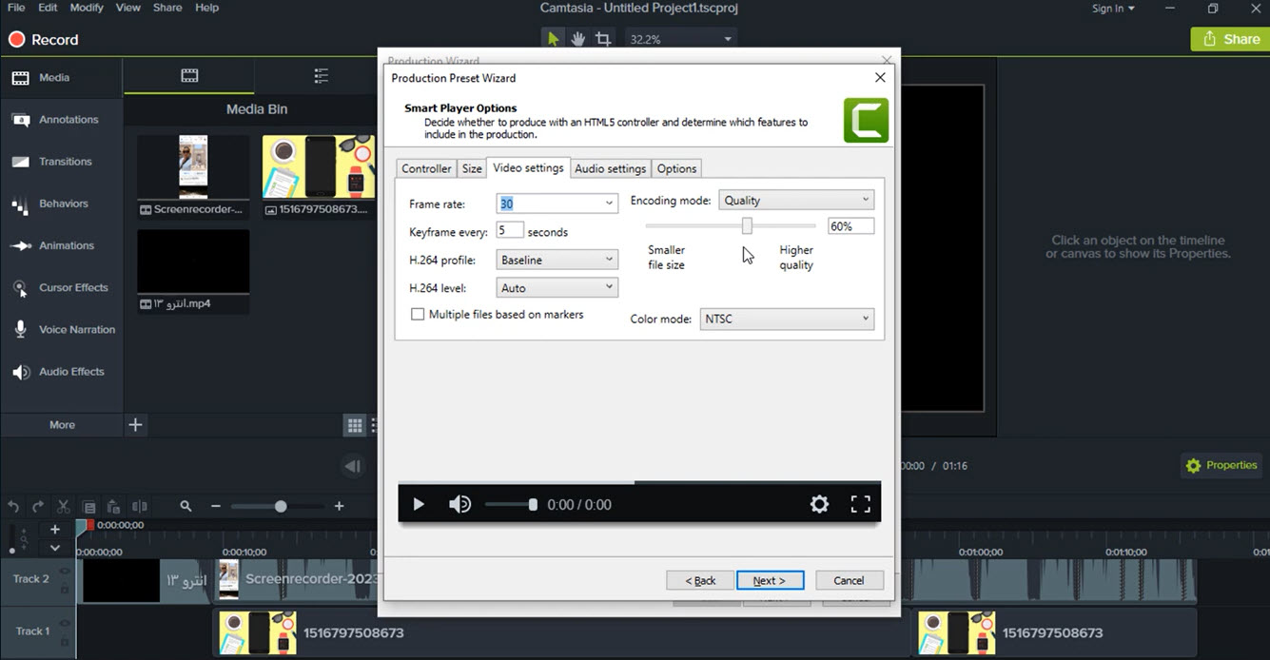Click the Back button in wizard
Screen dimensions: 1270x660
[700, 580]
